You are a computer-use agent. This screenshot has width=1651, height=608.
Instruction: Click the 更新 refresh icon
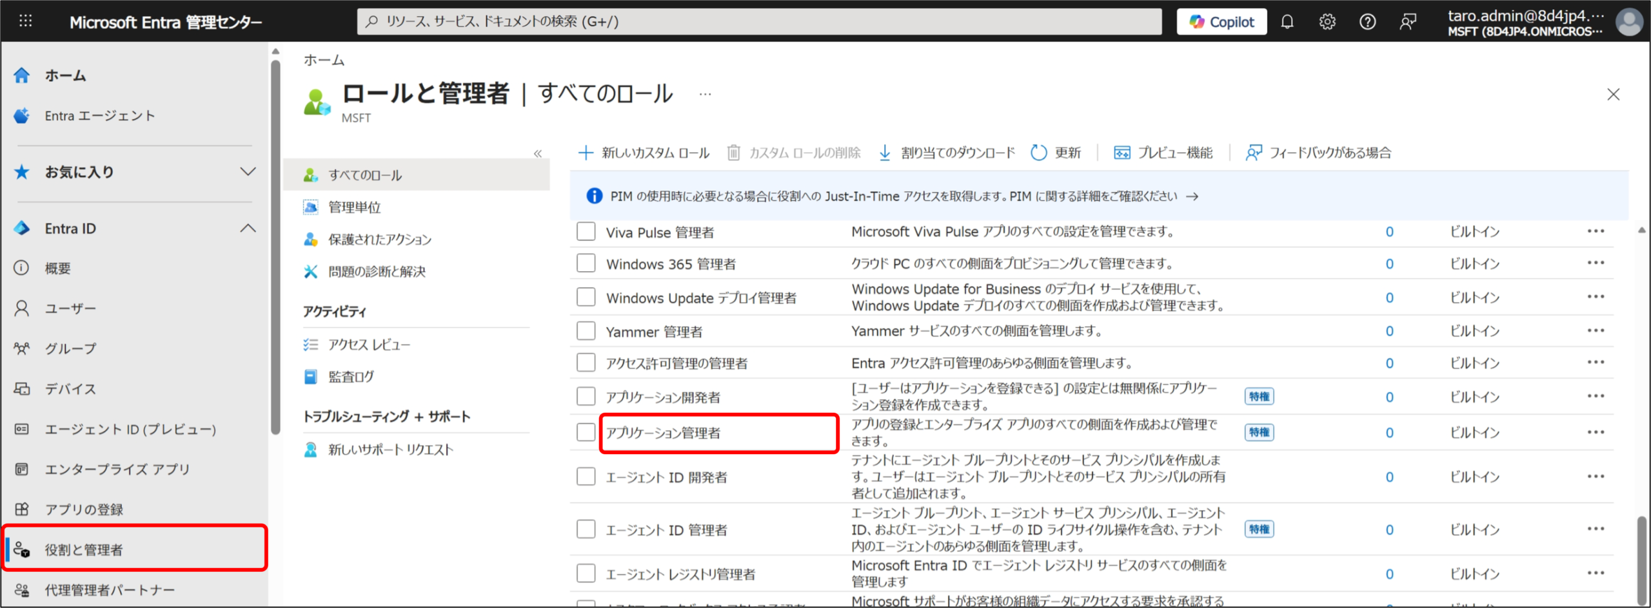(1038, 153)
